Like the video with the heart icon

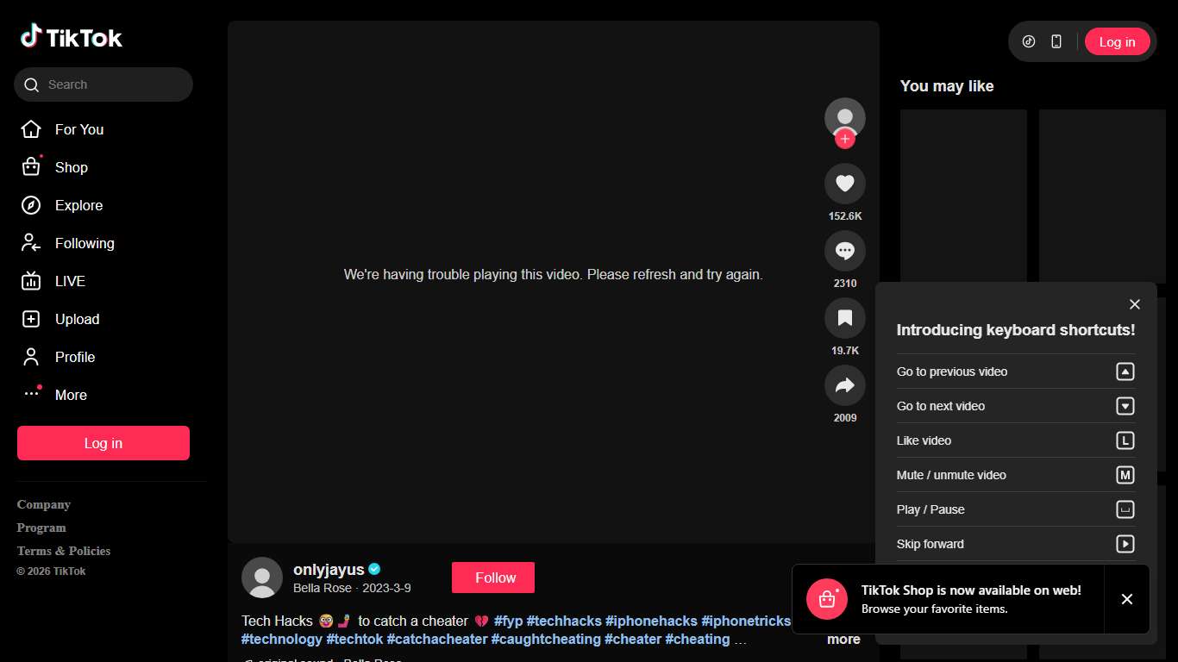click(x=844, y=183)
